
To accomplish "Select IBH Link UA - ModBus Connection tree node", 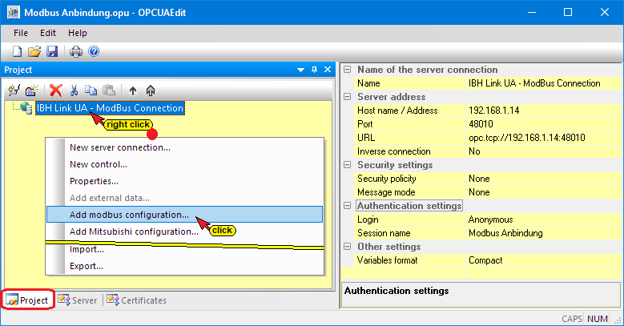I will tap(110, 108).
